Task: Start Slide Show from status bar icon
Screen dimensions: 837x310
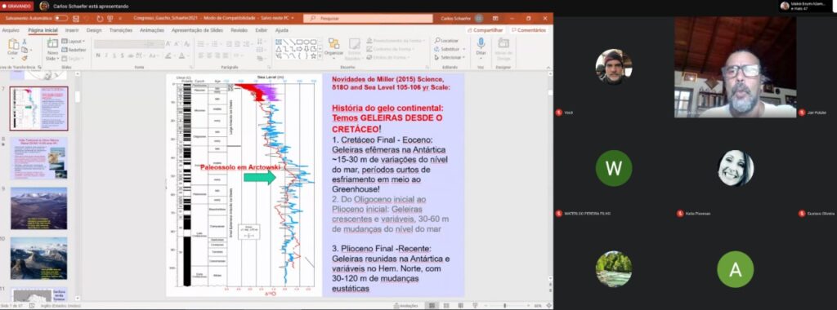Action: coord(474,306)
